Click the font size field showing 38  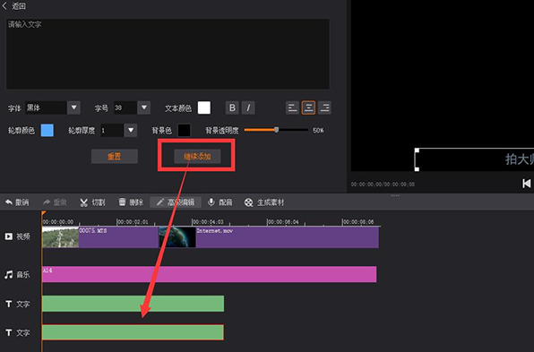(x=125, y=107)
